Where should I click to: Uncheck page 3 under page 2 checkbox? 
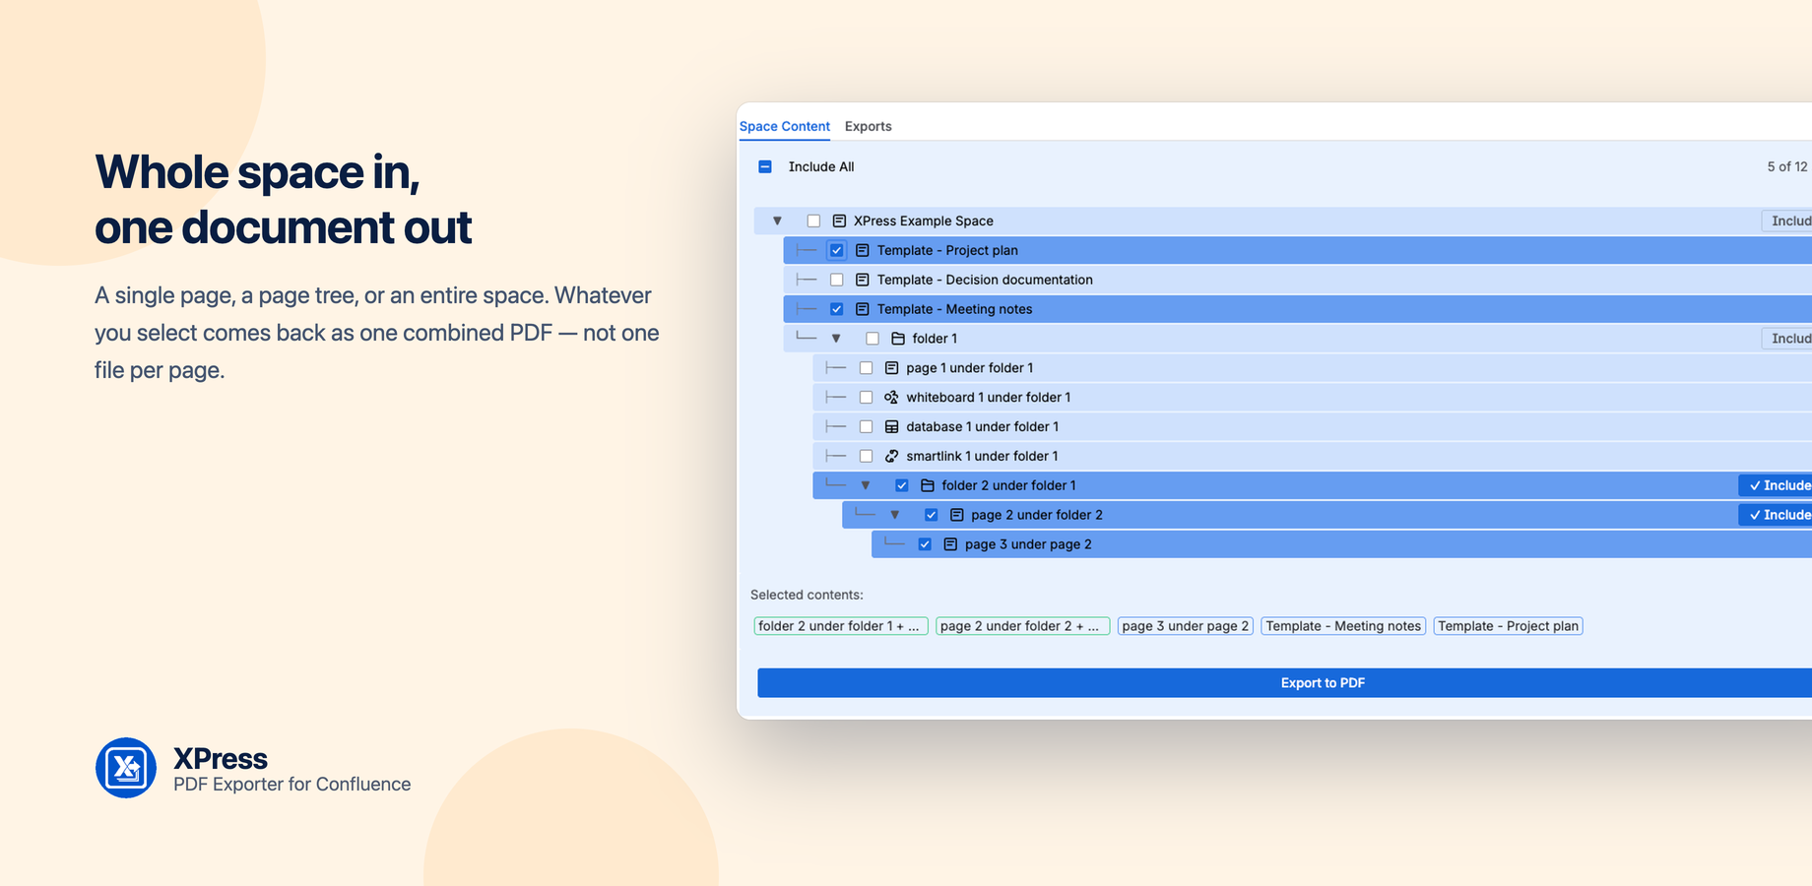pyautogui.click(x=926, y=544)
